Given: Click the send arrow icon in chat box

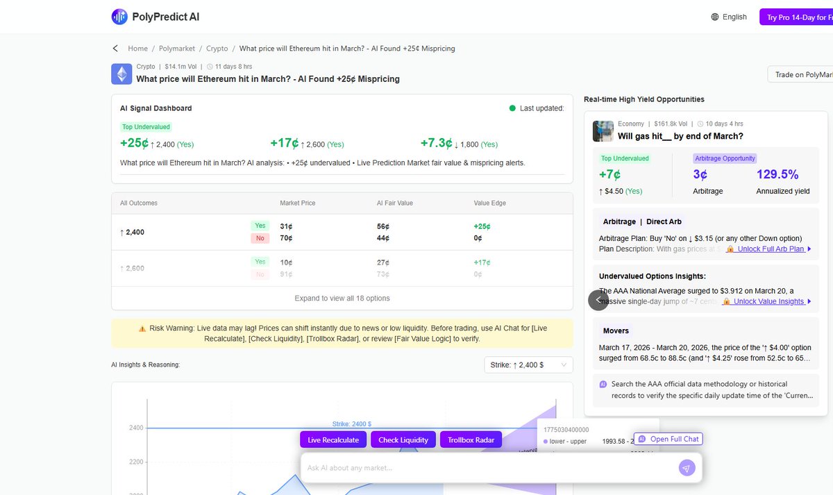Looking at the screenshot, I should tap(686, 468).
